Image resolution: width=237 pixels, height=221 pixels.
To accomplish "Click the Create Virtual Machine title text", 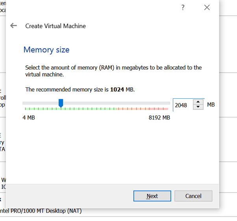I will coord(56,26).
